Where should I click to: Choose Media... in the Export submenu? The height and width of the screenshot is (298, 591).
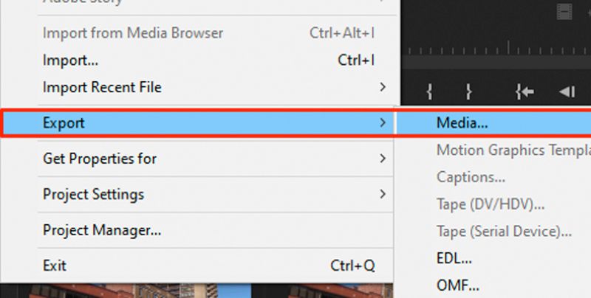coord(462,123)
